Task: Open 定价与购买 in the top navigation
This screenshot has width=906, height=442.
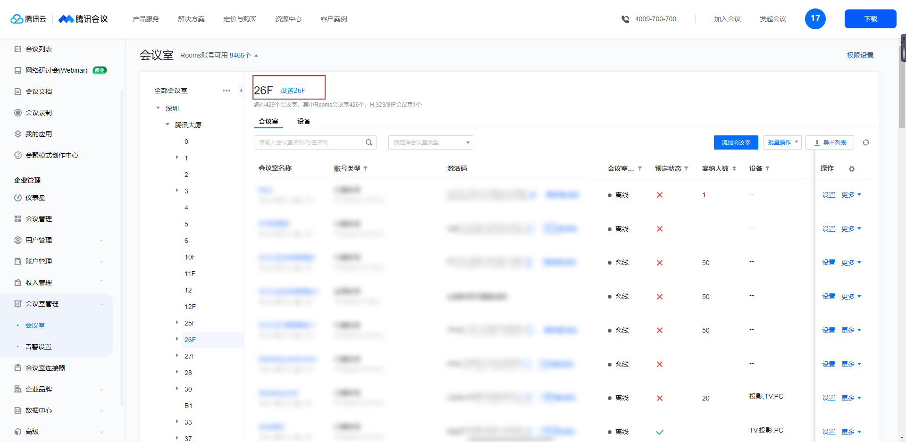Action: tap(240, 19)
